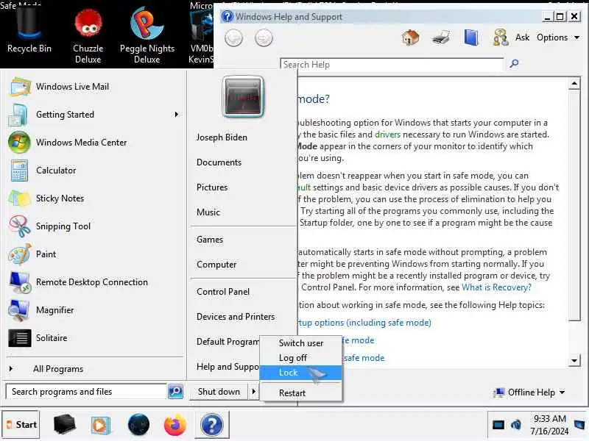
Task: Open Computer from Start menu
Action: click(216, 265)
